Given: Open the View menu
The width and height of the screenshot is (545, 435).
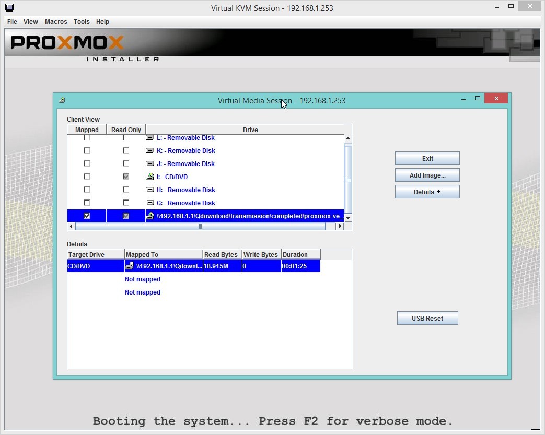Looking at the screenshot, I should [x=31, y=21].
